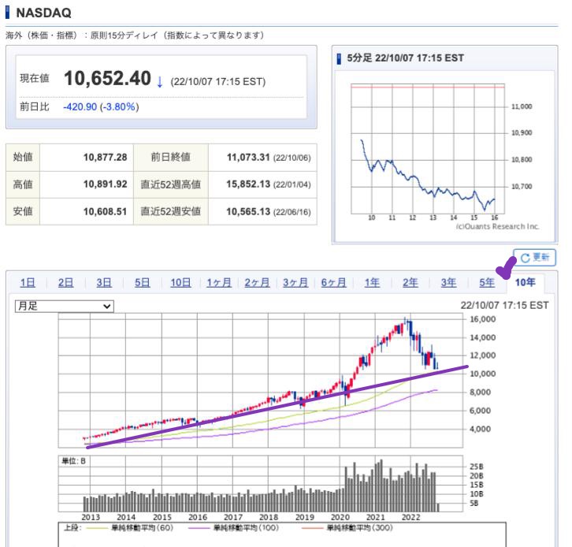The height and width of the screenshot is (547, 572).
Task: Click the 更新 refresh button
Action: point(534,258)
